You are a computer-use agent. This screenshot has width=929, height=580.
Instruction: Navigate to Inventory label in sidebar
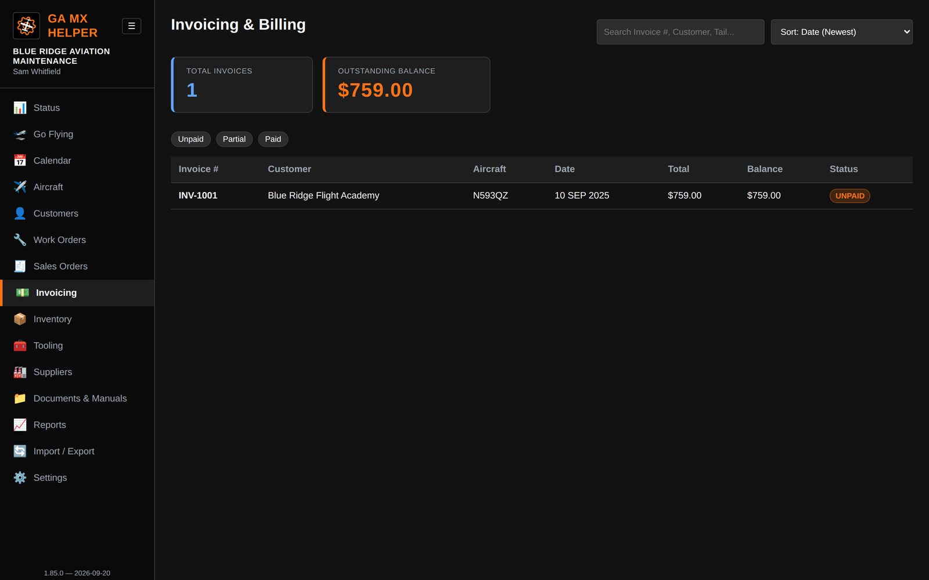click(x=52, y=319)
